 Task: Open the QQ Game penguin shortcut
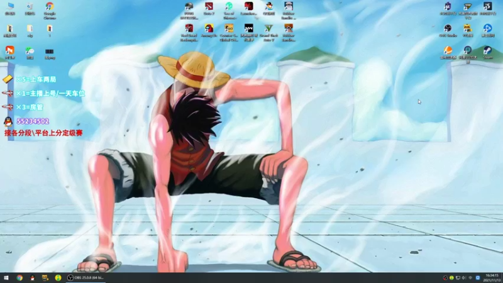pyautogui.click(x=269, y=9)
